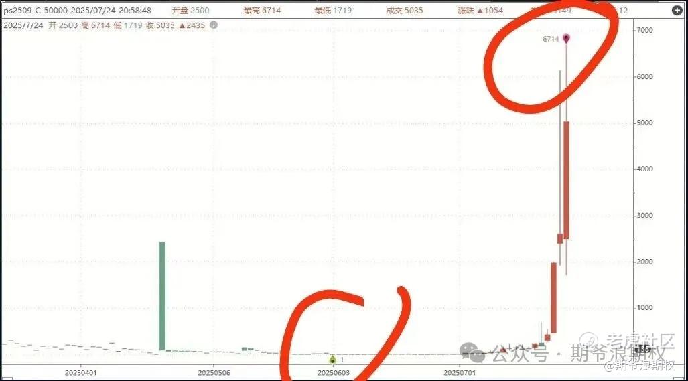Click the dark current-price tag on the price axis

coord(643,349)
